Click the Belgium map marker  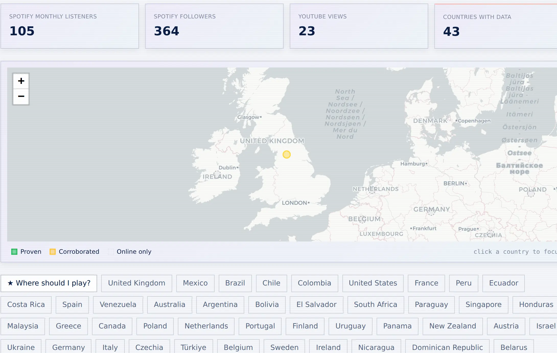point(362,219)
